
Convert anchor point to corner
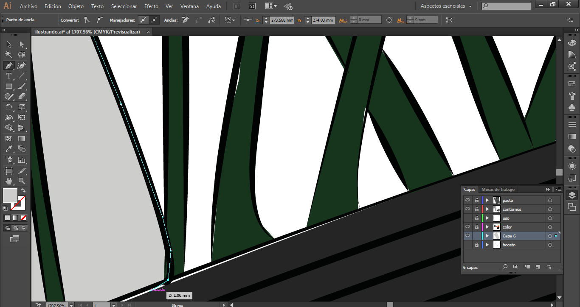pos(87,20)
